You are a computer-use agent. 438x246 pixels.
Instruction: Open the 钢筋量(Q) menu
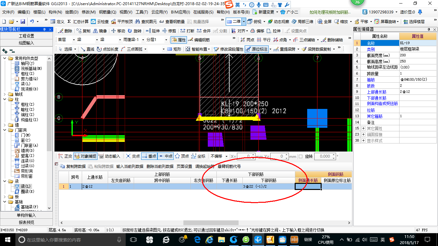tap(107, 12)
